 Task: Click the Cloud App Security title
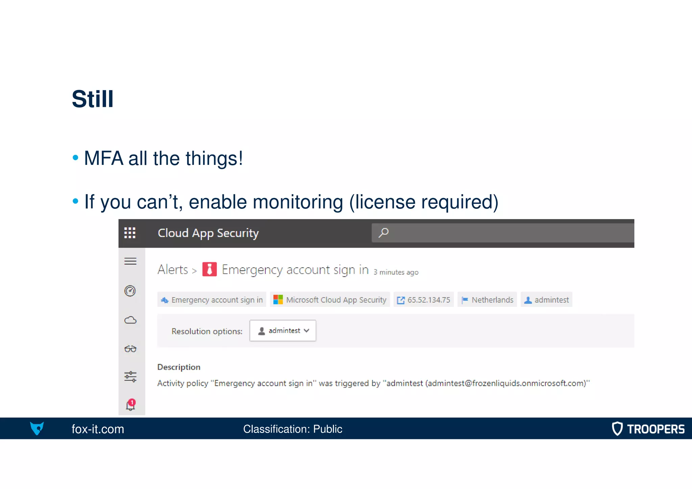click(208, 233)
